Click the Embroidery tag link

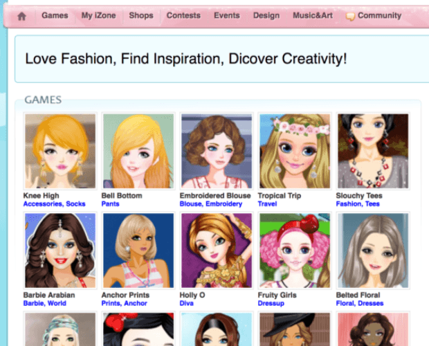pyautogui.click(x=223, y=204)
